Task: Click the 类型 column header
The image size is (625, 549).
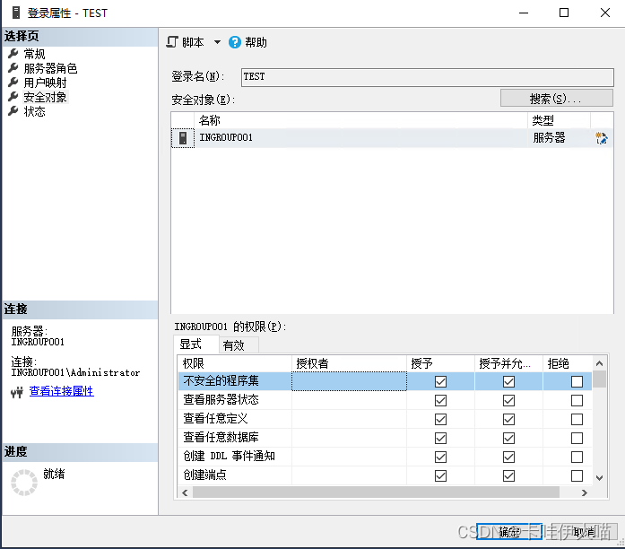Action: pos(560,120)
